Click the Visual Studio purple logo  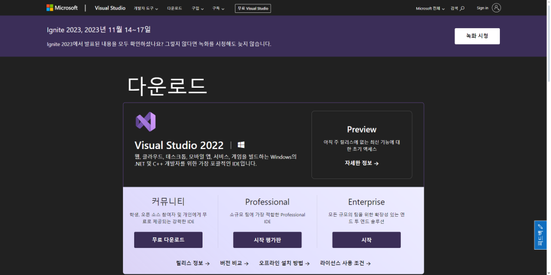(x=145, y=122)
